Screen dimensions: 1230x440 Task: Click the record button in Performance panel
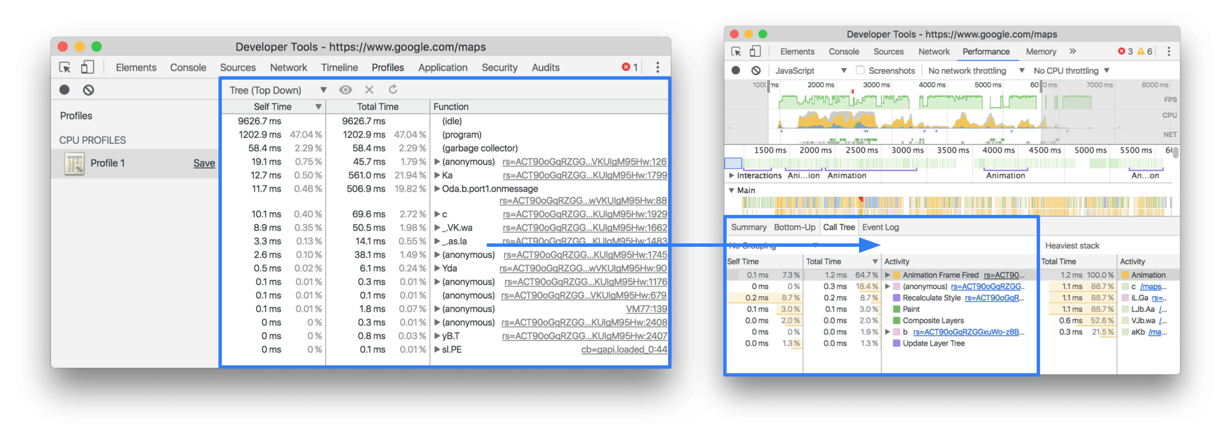[x=736, y=70]
